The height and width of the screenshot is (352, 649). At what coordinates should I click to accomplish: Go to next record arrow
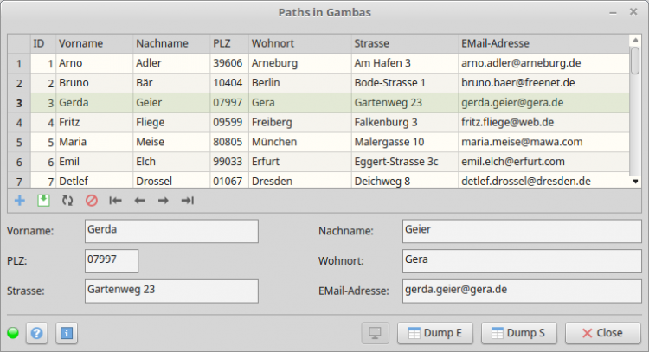click(163, 201)
